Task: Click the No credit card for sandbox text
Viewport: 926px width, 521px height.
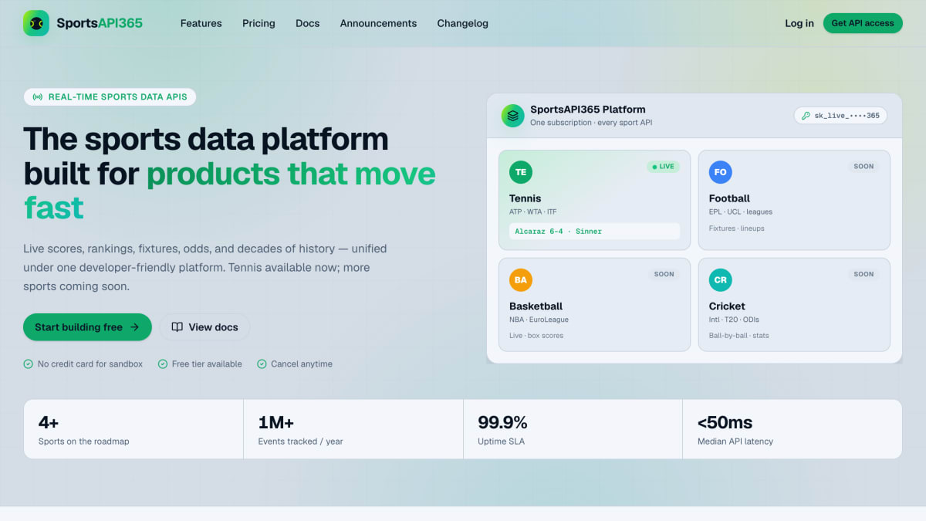Action: pos(90,364)
